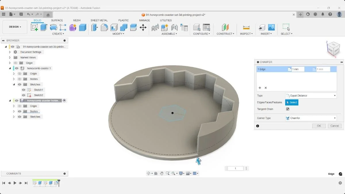Click the job status clock icon
The width and height of the screenshot is (345, 194).
click(315, 14)
